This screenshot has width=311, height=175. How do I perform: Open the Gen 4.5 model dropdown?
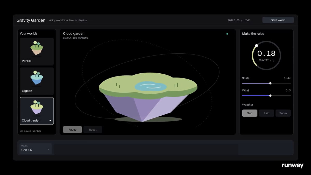click(36, 149)
